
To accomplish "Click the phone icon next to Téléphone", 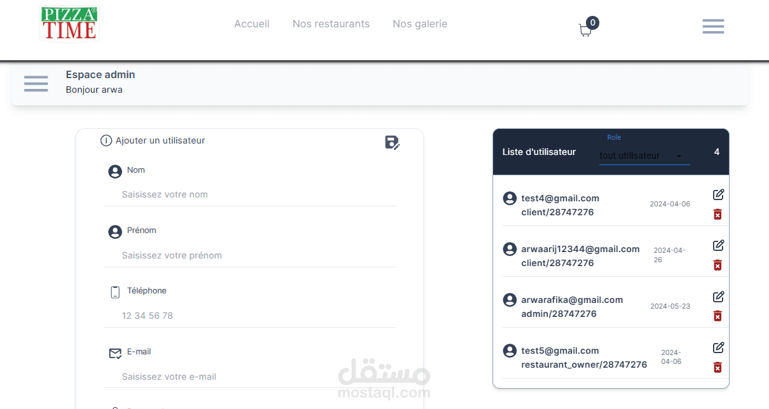I will (x=115, y=292).
